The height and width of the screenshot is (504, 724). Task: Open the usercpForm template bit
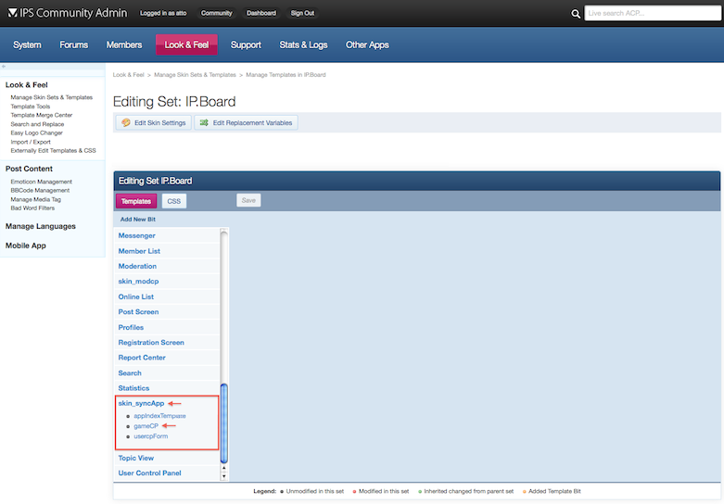tap(151, 436)
